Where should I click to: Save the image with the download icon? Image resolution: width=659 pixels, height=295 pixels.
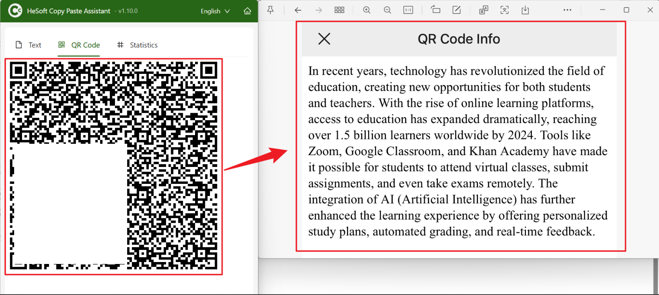pos(525,10)
